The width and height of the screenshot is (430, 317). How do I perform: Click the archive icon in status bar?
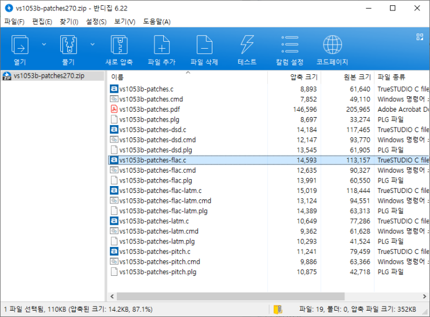tap(278, 309)
